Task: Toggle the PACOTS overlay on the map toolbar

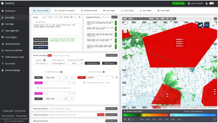Action: 162,19
